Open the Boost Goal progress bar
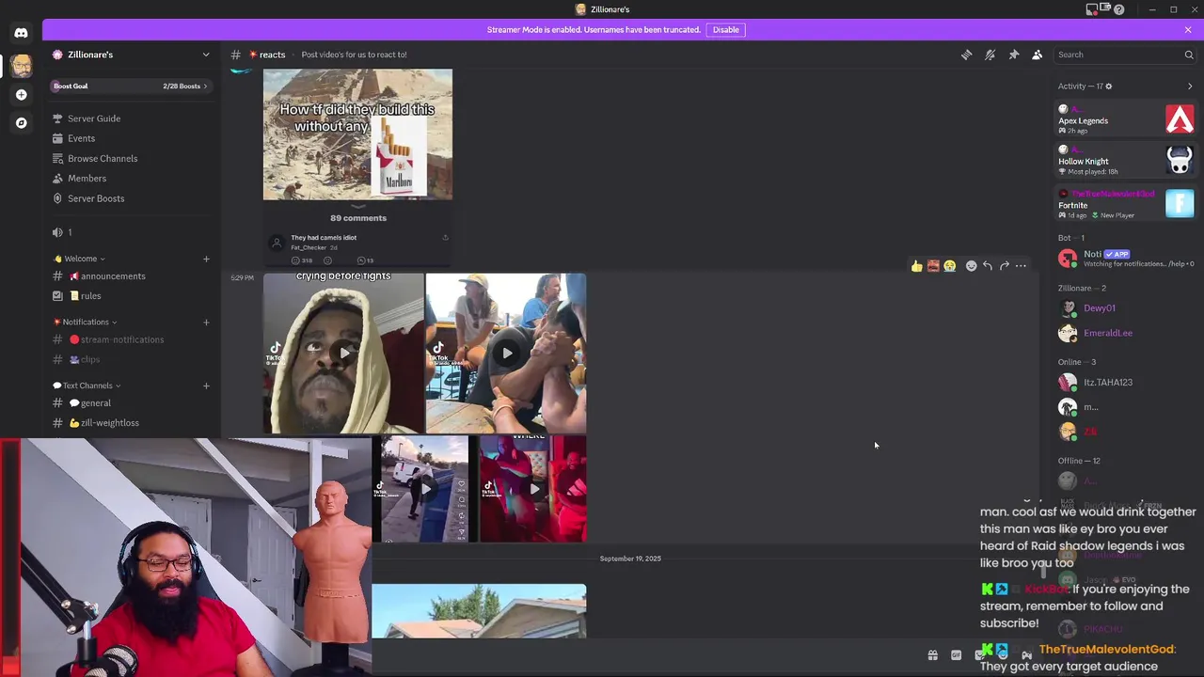 pos(131,86)
